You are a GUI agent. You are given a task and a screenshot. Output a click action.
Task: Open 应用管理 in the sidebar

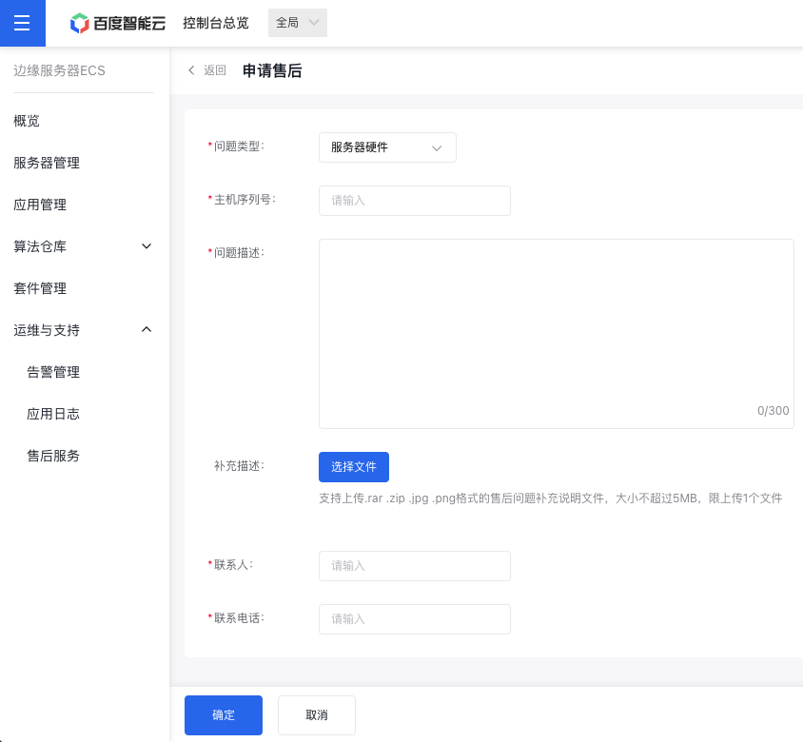coord(40,205)
